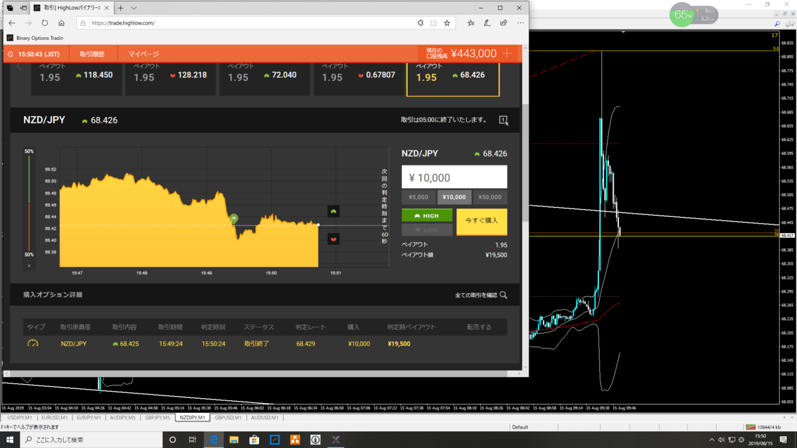The image size is (797, 448).
Task: Choose the ¥5,000 preset amount
Action: pyautogui.click(x=418, y=197)
